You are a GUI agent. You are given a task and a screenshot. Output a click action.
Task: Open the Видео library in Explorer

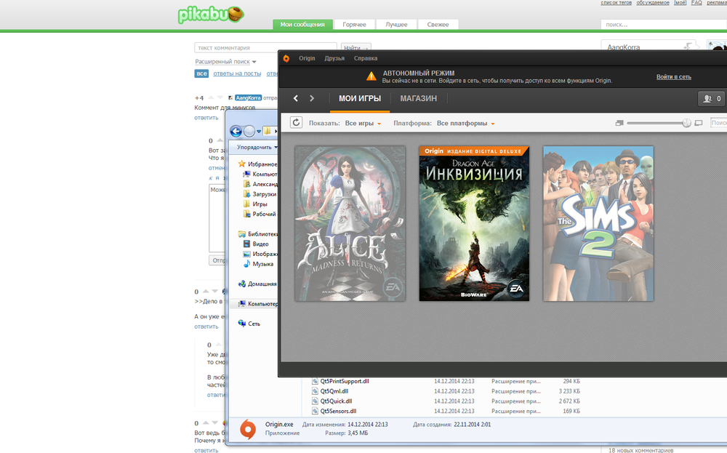[260, 244]
